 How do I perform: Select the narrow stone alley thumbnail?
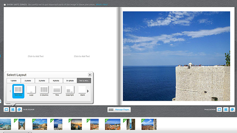click(22, 124)
